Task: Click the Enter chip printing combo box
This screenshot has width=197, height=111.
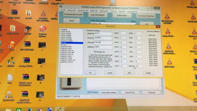Action: pos(113,24)
